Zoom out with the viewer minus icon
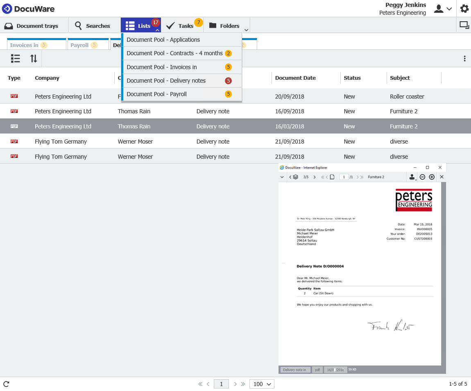This screenshot has height=391, width=471. pos(422,177)
